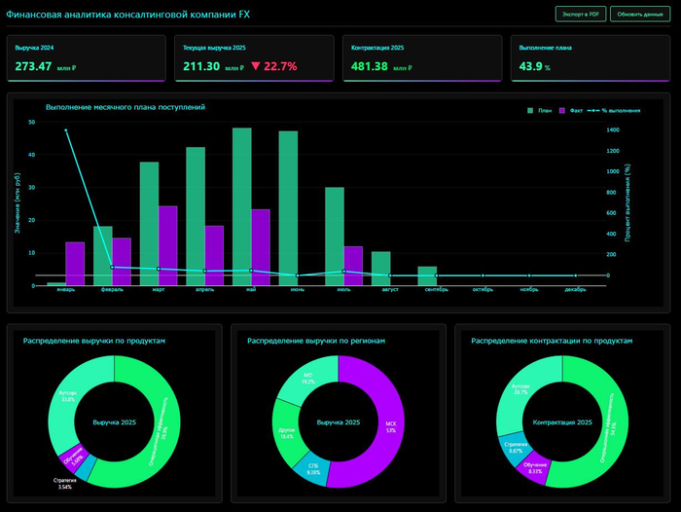Select the January peak point on % line

tap(66, 130)
